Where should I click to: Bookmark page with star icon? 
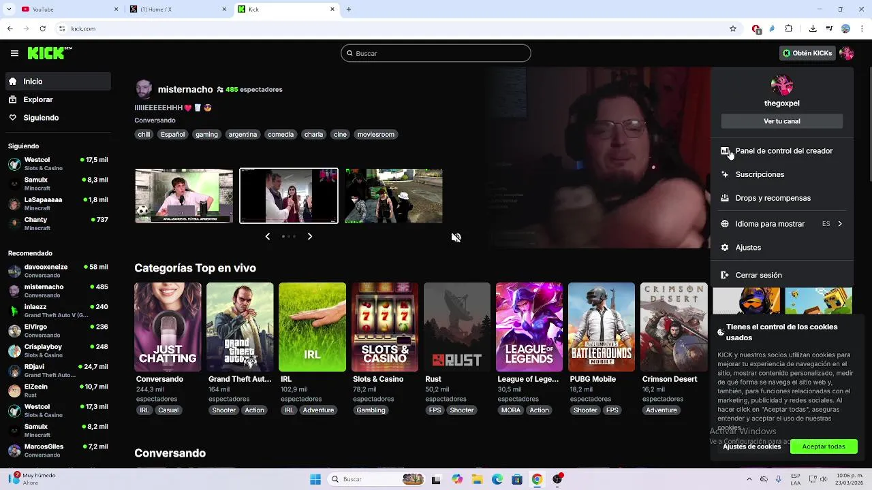coord(733,29)
